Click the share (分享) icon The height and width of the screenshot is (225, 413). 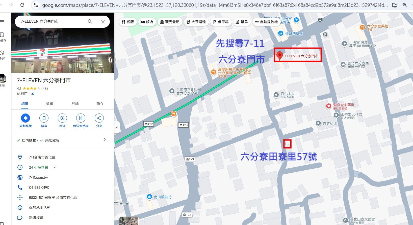[x=99, y=118]
